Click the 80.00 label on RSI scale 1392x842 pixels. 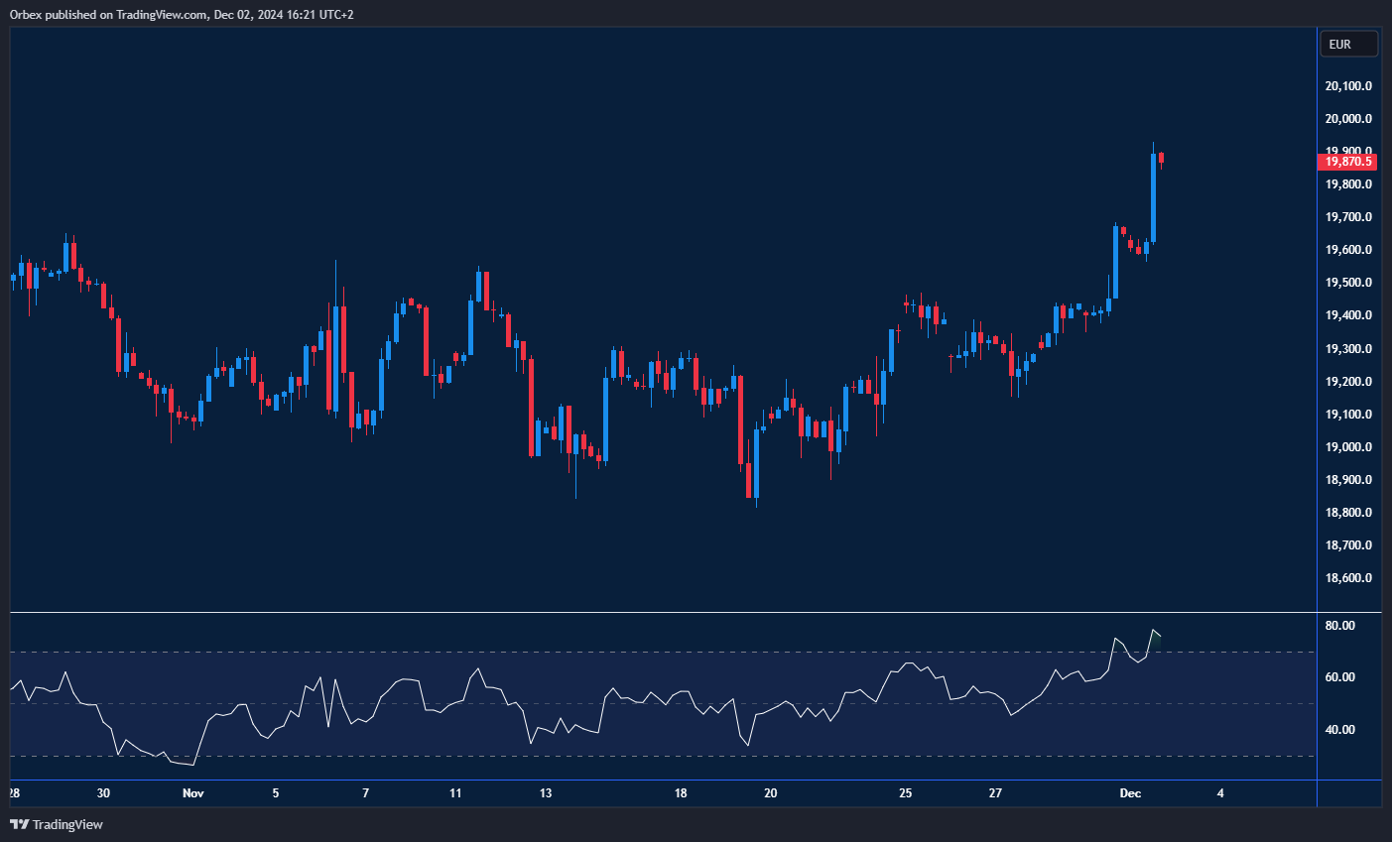click(1339, 626)
